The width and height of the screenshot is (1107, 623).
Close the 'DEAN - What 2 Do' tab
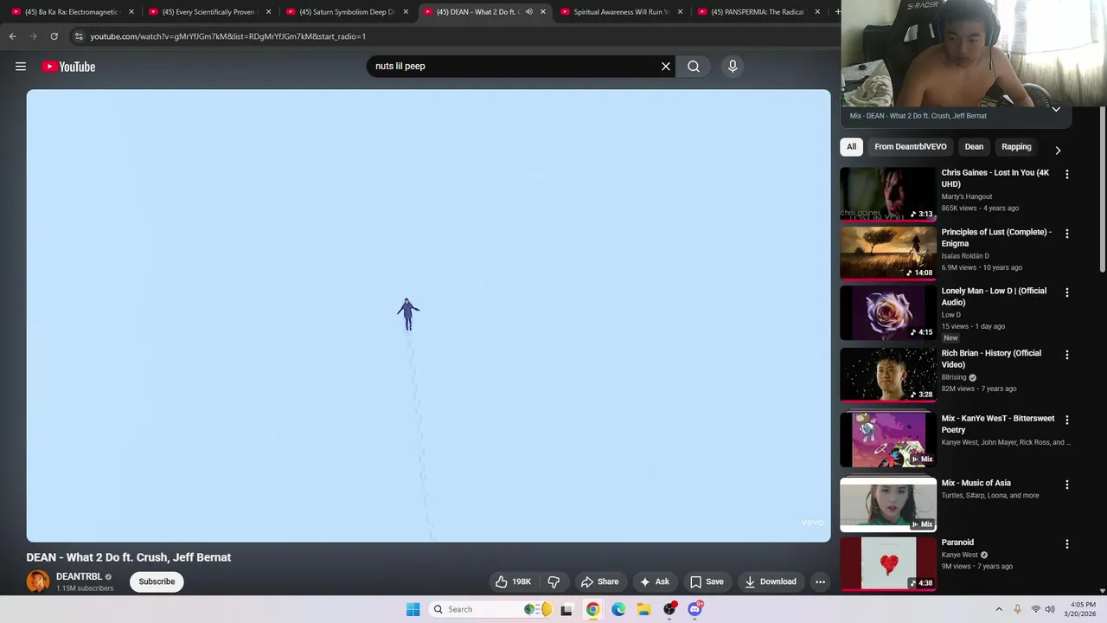pyautogui.click(x=543, y=12)
